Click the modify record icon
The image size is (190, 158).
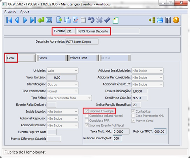coord(75,20)
